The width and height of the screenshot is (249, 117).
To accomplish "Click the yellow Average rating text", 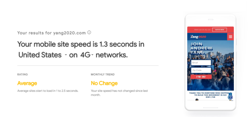I will pos(27,83).
